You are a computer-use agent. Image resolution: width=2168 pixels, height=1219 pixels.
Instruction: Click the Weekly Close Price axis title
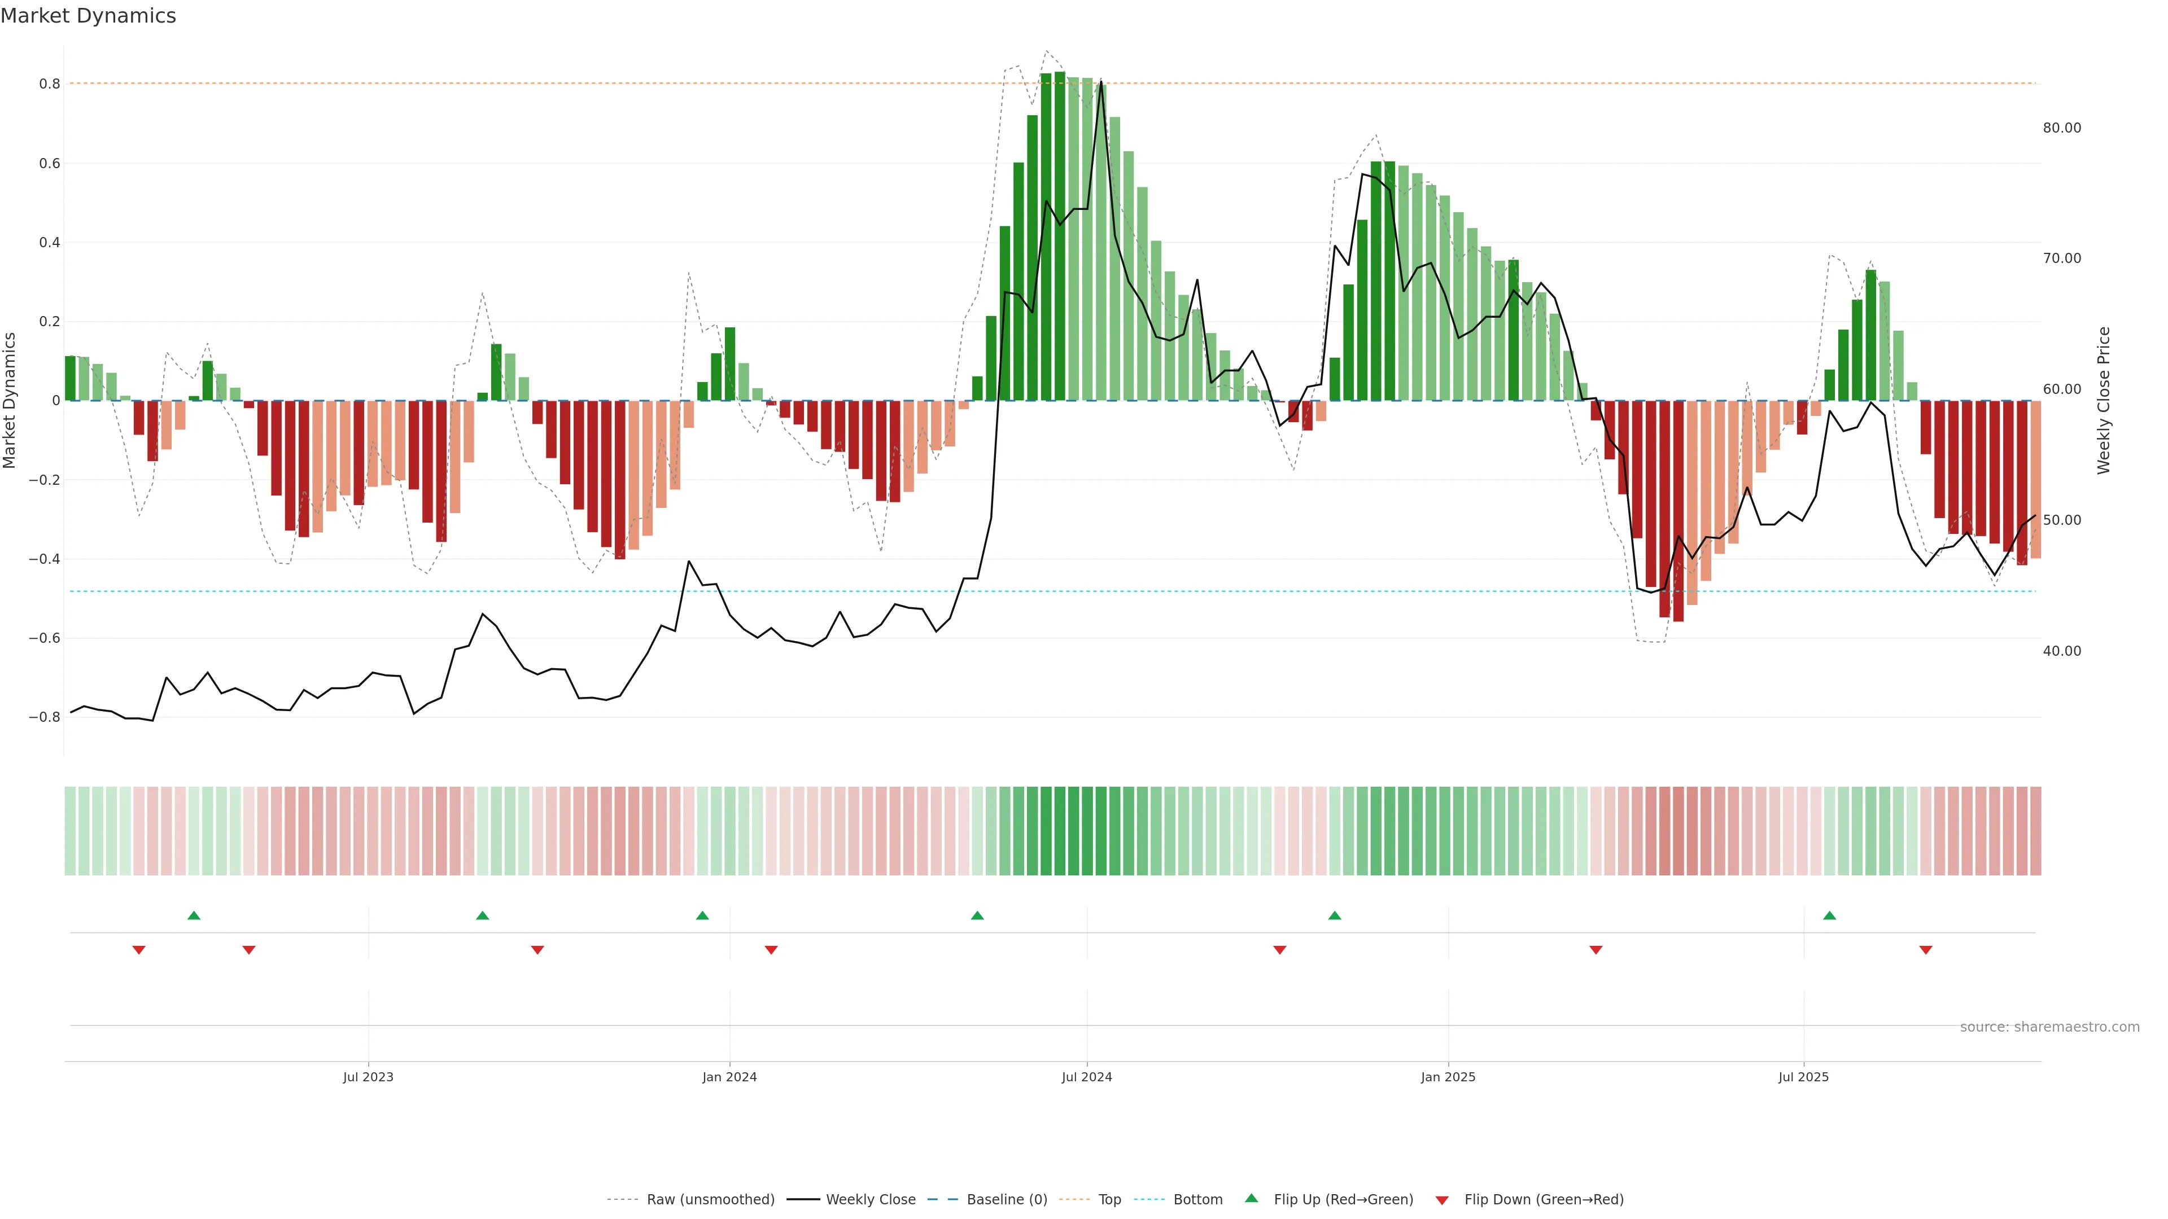pos(2103,401)
